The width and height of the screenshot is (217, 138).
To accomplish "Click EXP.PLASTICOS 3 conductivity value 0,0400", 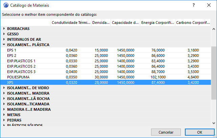I will point(71,72).
